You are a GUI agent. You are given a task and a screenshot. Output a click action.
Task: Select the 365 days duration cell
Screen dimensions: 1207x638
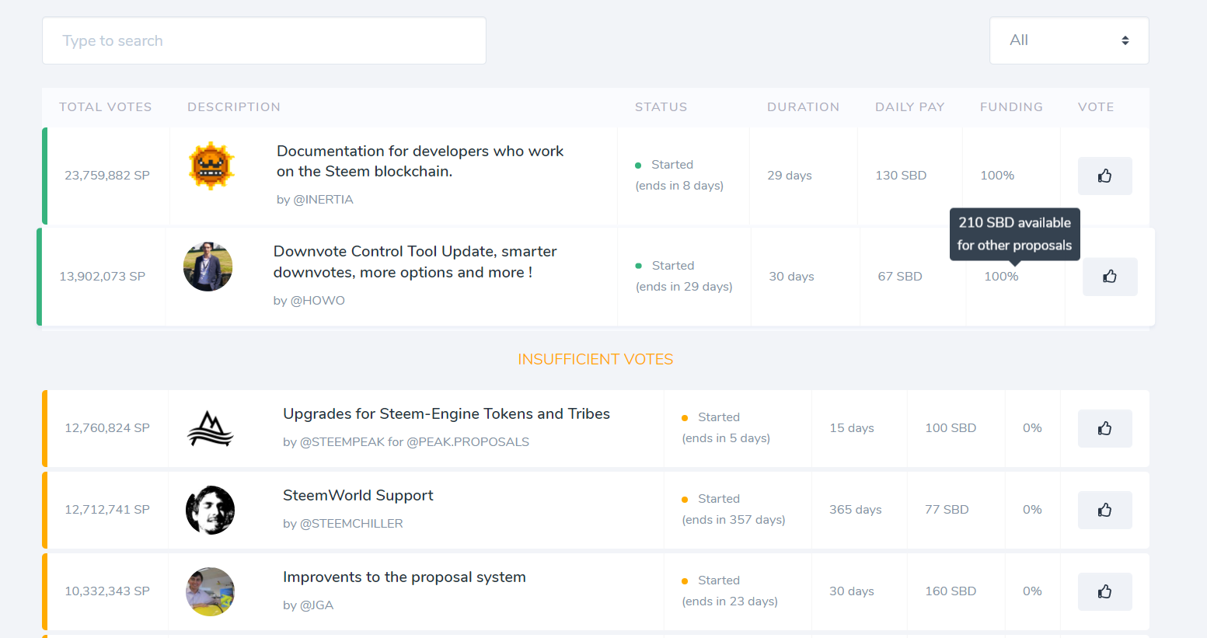[x=856, y=510]
